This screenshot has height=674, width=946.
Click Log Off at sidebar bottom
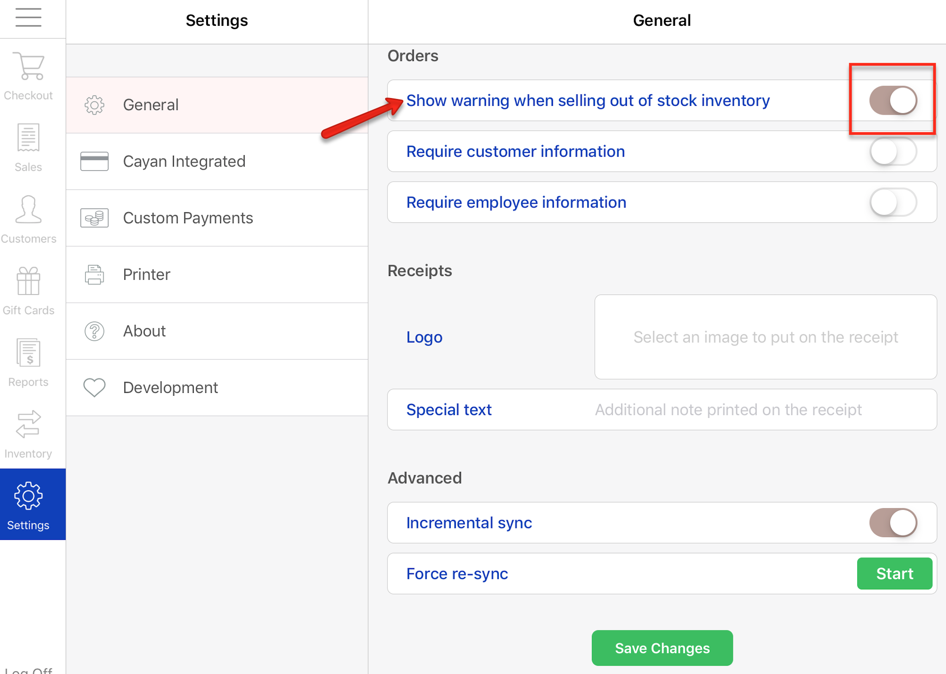[x=28, y=670]
